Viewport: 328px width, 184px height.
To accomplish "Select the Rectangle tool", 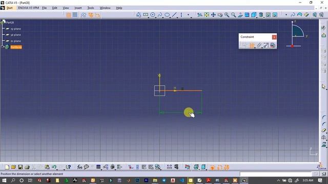I will pyautogui.click(x=146, y=15).
